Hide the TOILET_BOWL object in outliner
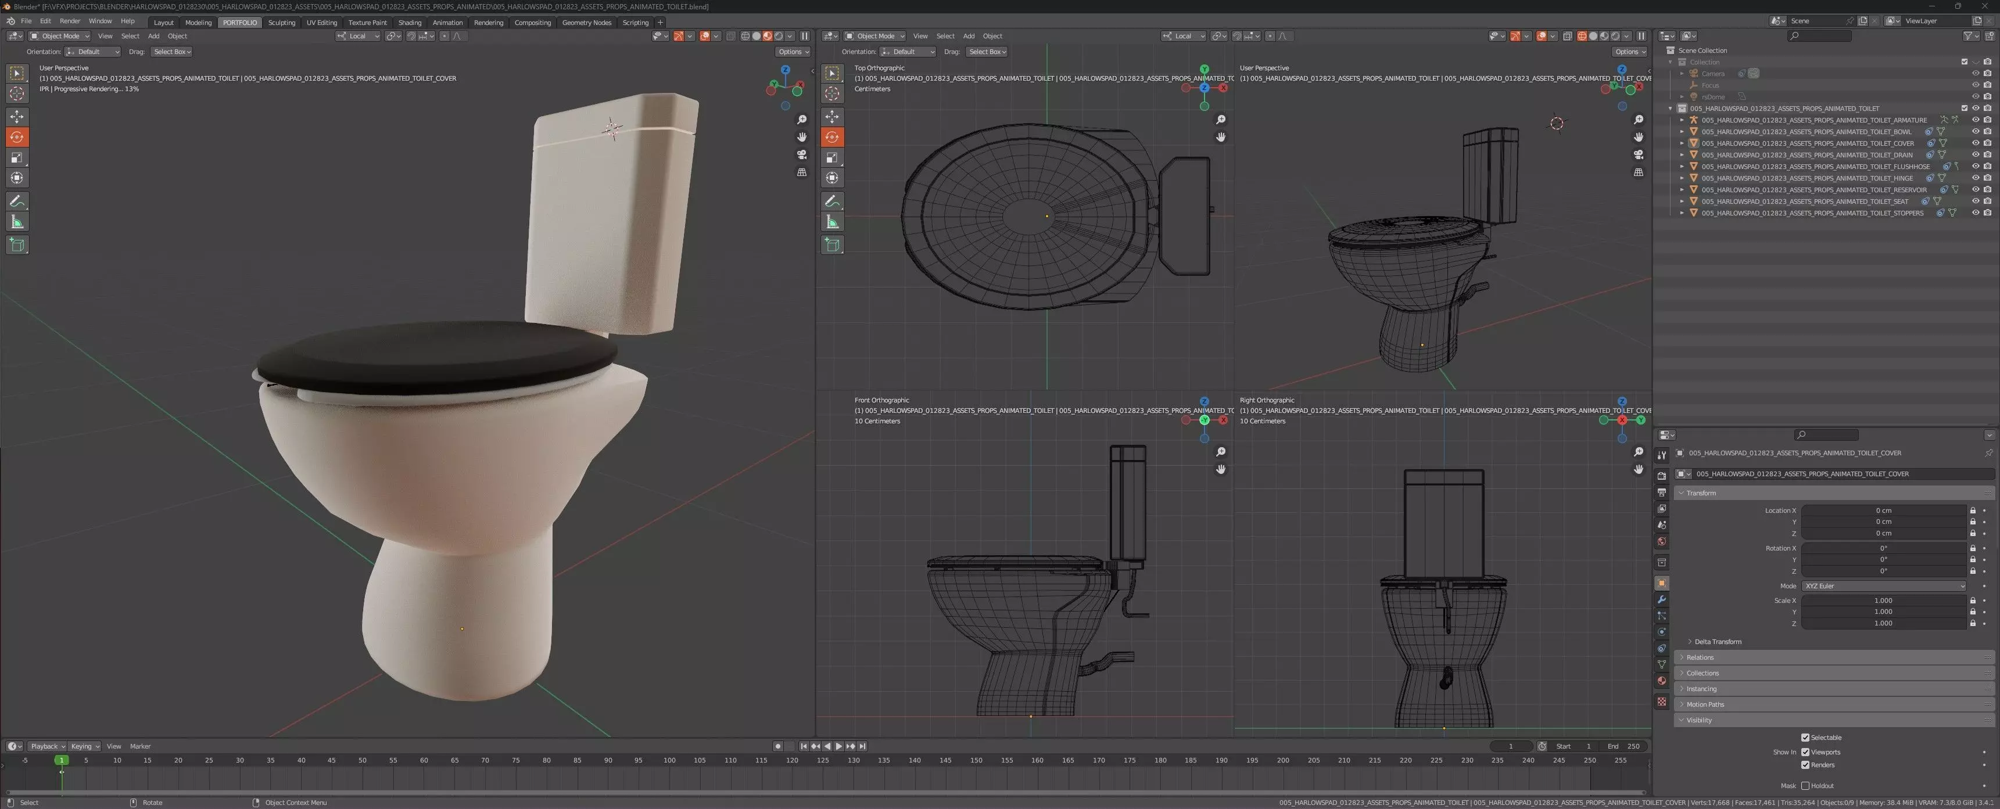The image size is (2000, 809). point(1975,132)
